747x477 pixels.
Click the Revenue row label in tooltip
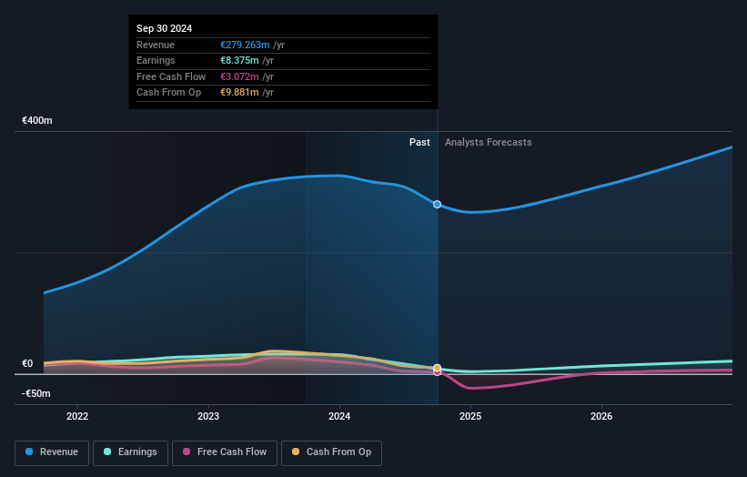(156, 45)
